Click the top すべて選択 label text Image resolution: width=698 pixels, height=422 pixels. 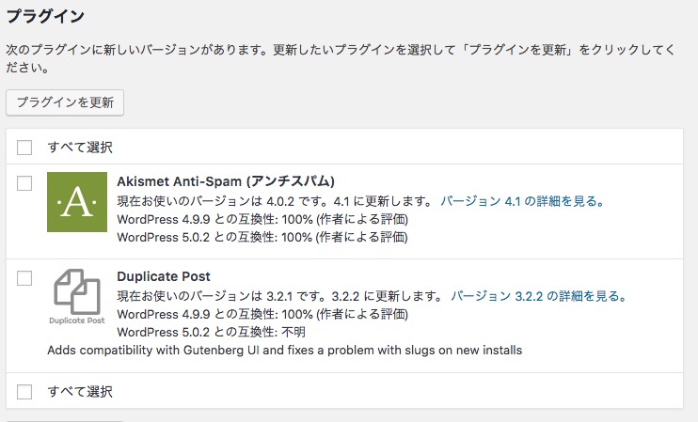[80, 147]
